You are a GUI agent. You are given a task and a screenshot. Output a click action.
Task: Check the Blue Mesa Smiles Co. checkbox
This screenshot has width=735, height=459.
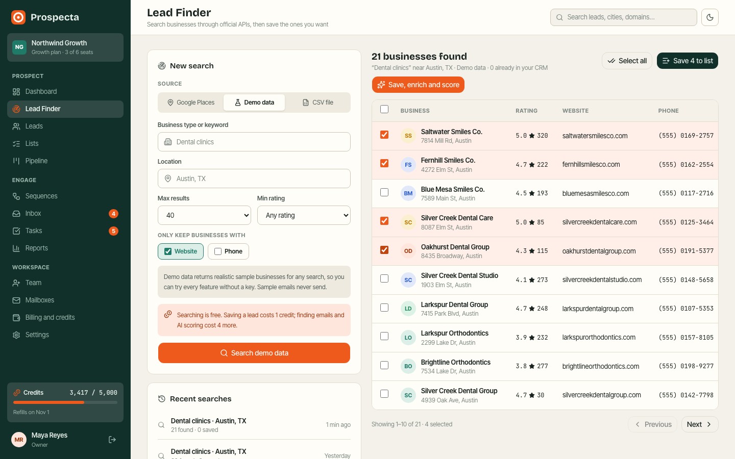coord(384,192)
